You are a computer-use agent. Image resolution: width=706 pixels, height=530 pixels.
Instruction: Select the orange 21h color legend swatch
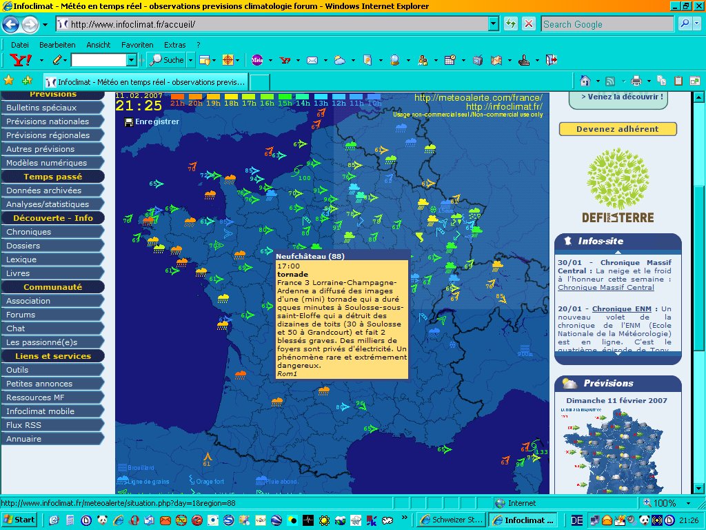[x=177, y=97]
